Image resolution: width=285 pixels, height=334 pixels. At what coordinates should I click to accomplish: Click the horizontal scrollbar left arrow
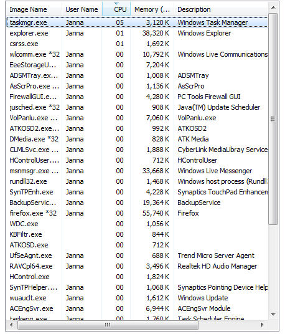click(x=11, y=325)
